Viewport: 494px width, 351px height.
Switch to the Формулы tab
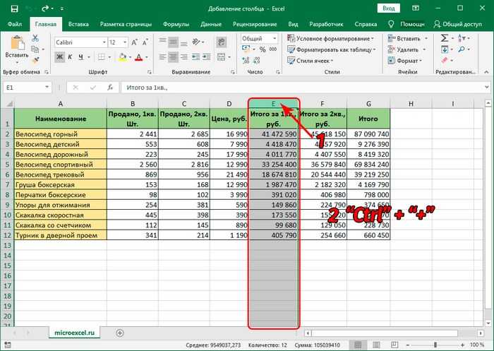click(x=176, y=24)
